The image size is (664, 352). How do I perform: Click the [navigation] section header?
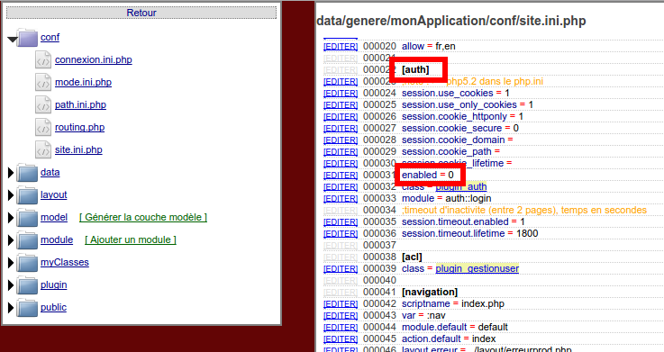pyautogui.click(x=430, y=292)
